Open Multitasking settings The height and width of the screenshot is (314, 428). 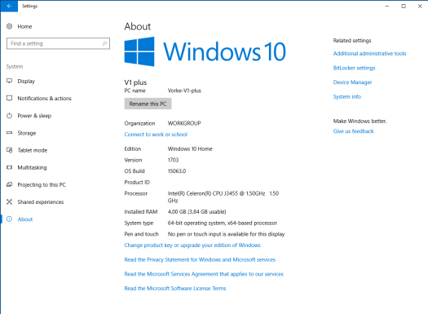point(33,167)
